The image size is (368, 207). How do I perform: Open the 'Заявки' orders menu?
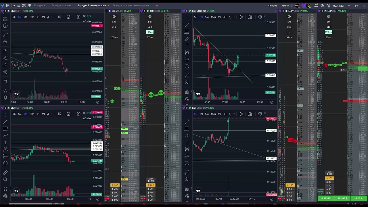[x=285, y=5]
